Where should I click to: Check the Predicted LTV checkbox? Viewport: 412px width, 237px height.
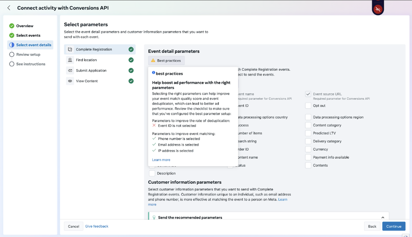pos(308,133)
